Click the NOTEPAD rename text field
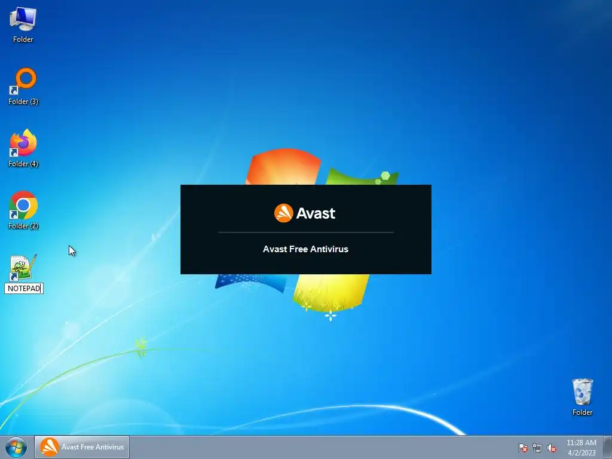 24,289
